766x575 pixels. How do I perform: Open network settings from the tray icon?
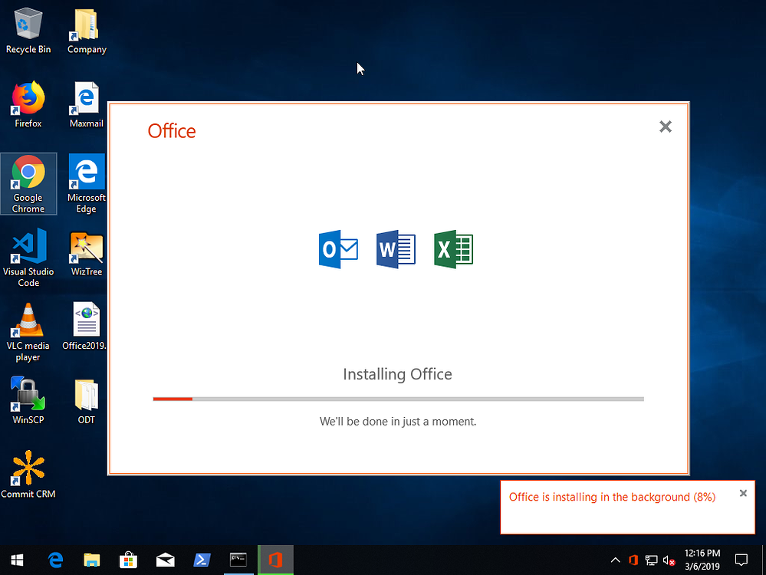pyautogui.click(x=651, y=560)
